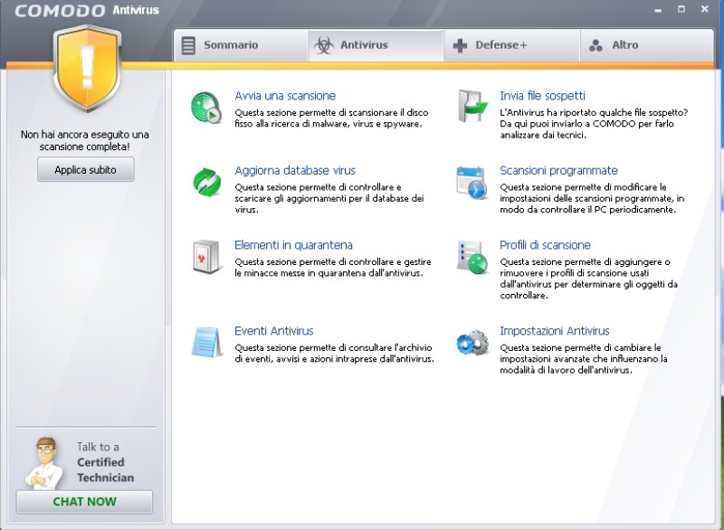Open Eventi Antivirus link

(274, 331)
